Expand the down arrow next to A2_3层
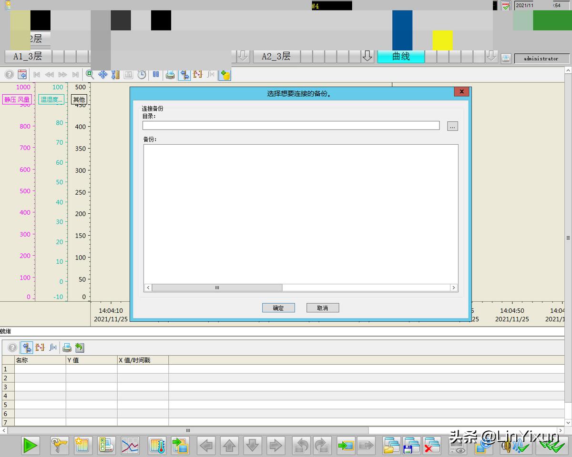Image resolution: width=572 pixels, height=457 pixels. click(x=367, y=56)
